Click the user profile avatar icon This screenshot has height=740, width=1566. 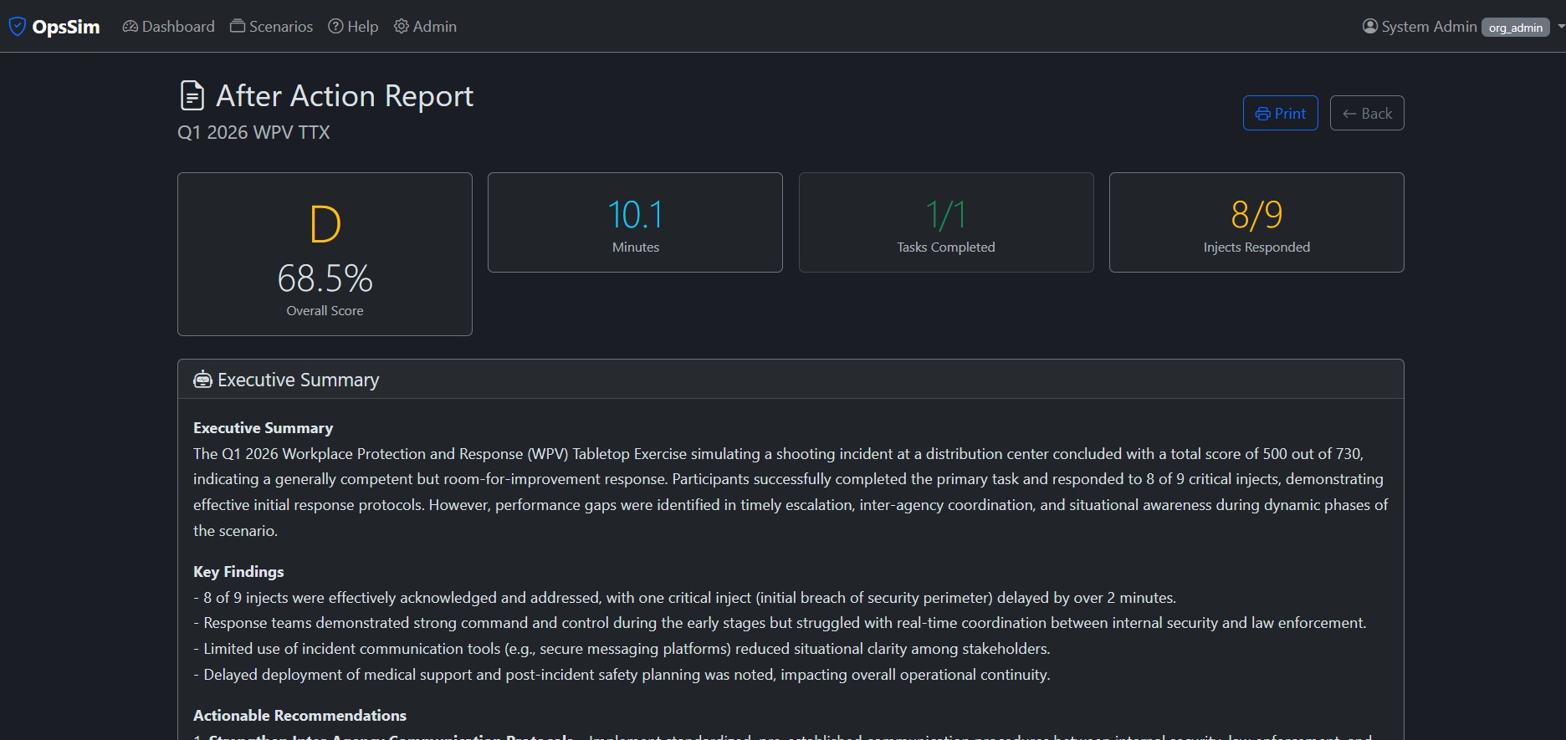pos(1370,27)
